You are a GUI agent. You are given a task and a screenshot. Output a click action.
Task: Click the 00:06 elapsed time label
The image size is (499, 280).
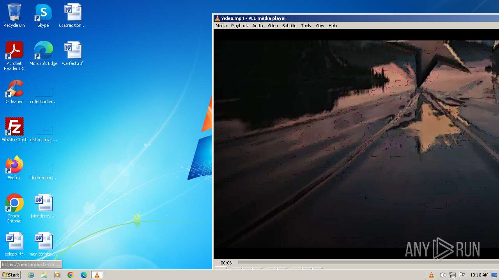tap(226, 263)
